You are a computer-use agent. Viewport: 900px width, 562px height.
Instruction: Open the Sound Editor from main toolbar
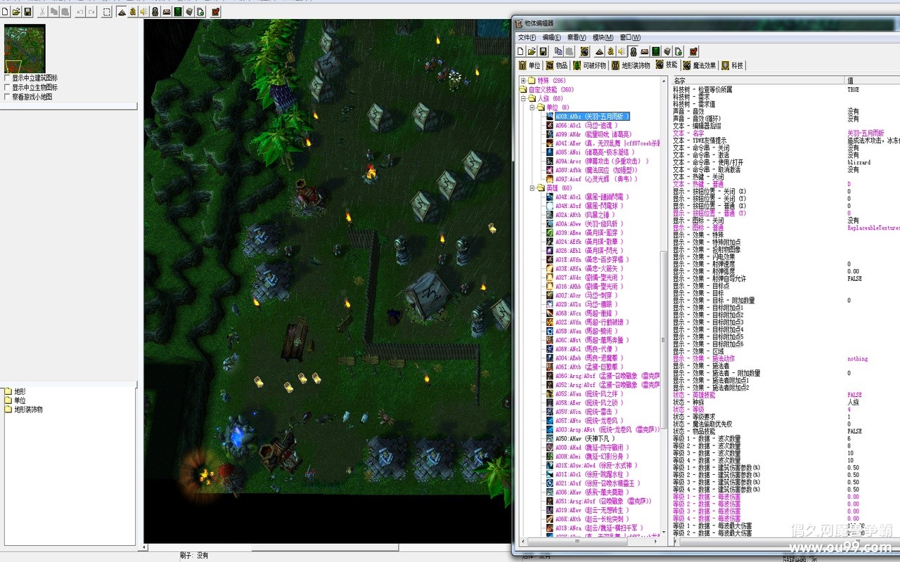point(143,12)
